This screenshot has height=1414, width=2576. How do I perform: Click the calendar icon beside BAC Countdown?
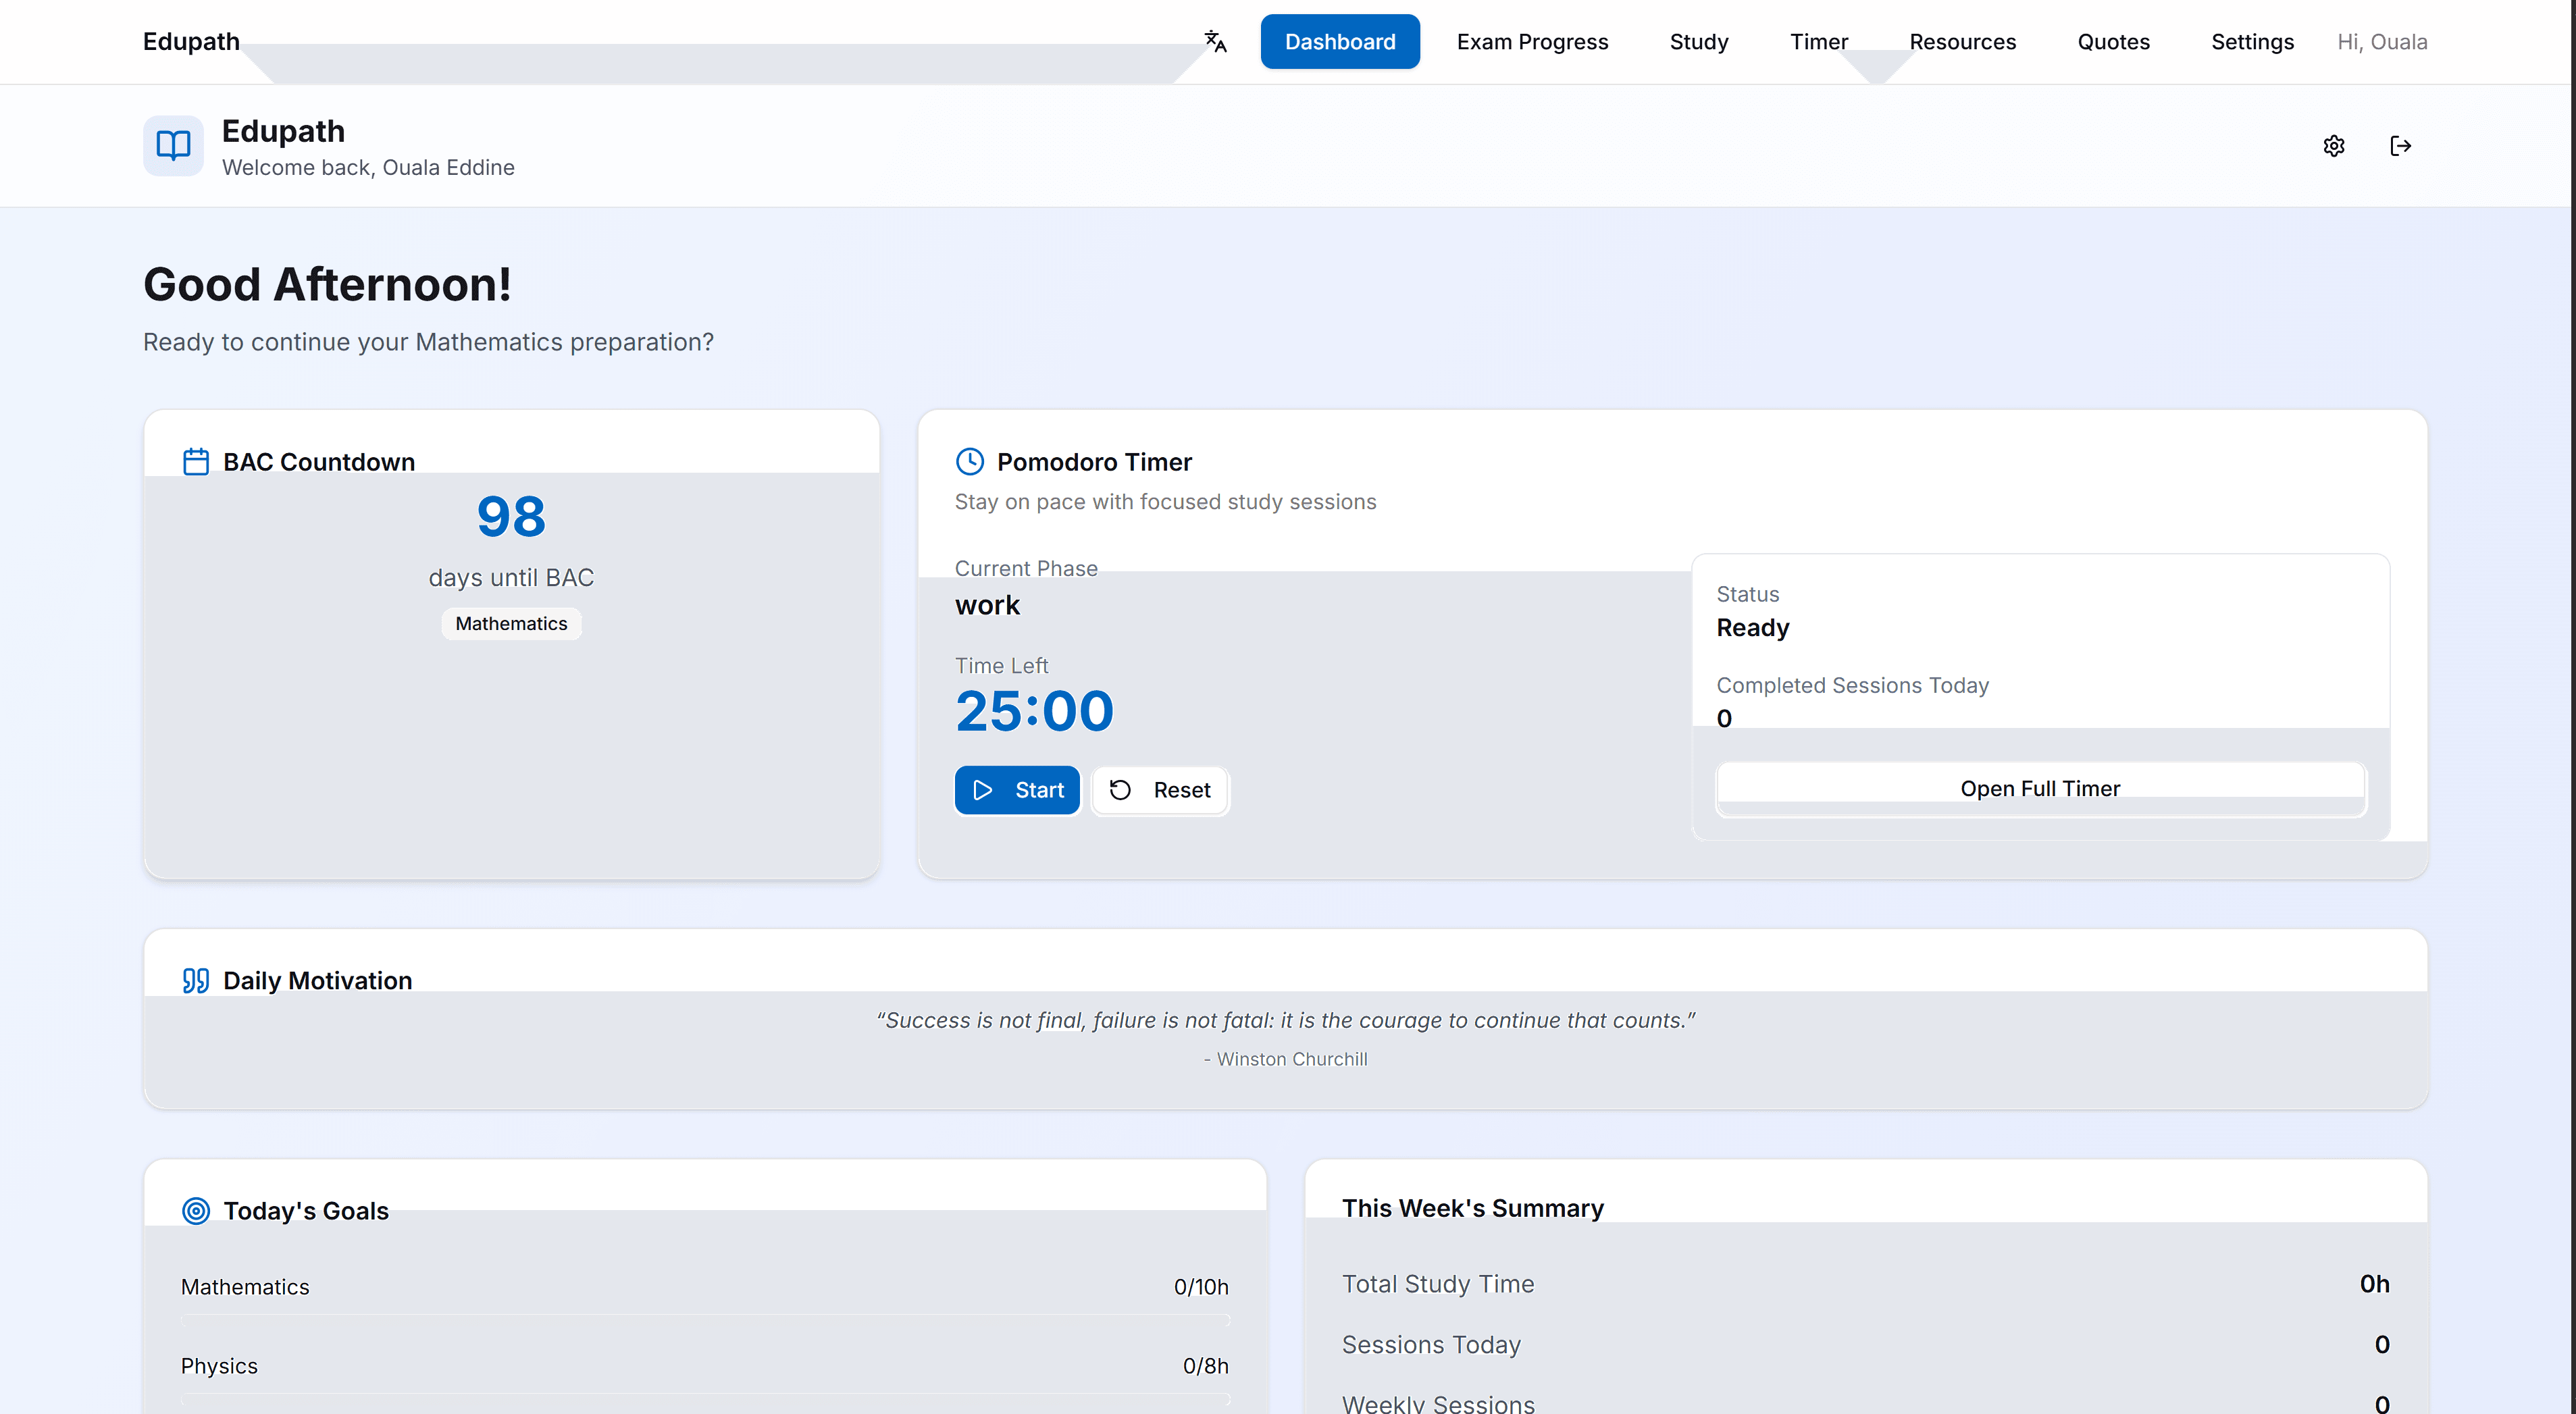tap(196, 461)
